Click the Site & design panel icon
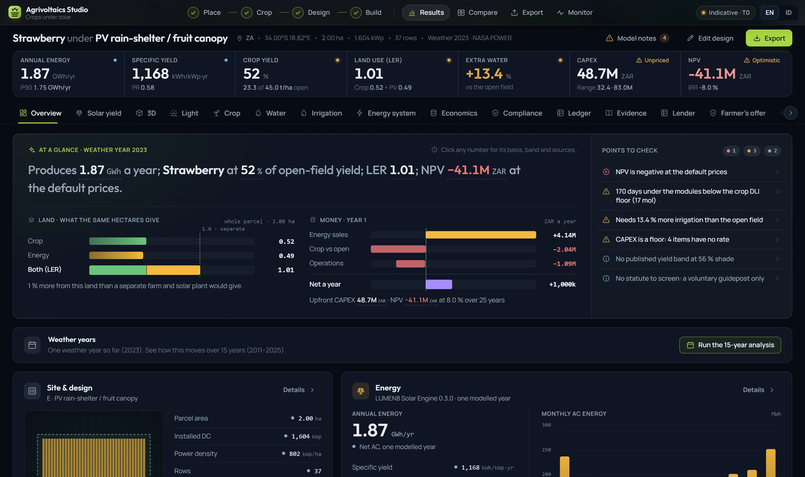805x477 pixels. coord(32,391)
